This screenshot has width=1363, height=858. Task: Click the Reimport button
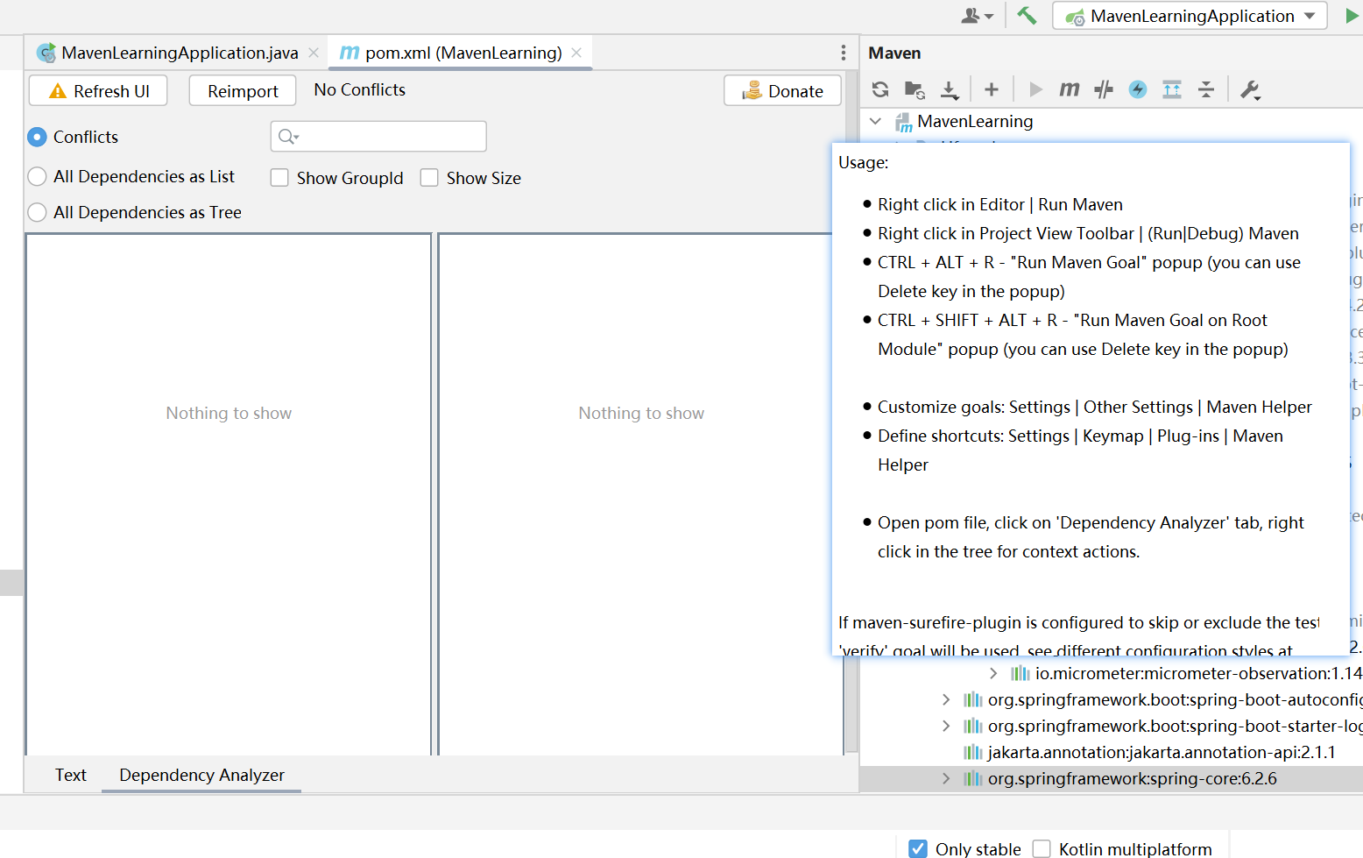click(x=243, y=90)
